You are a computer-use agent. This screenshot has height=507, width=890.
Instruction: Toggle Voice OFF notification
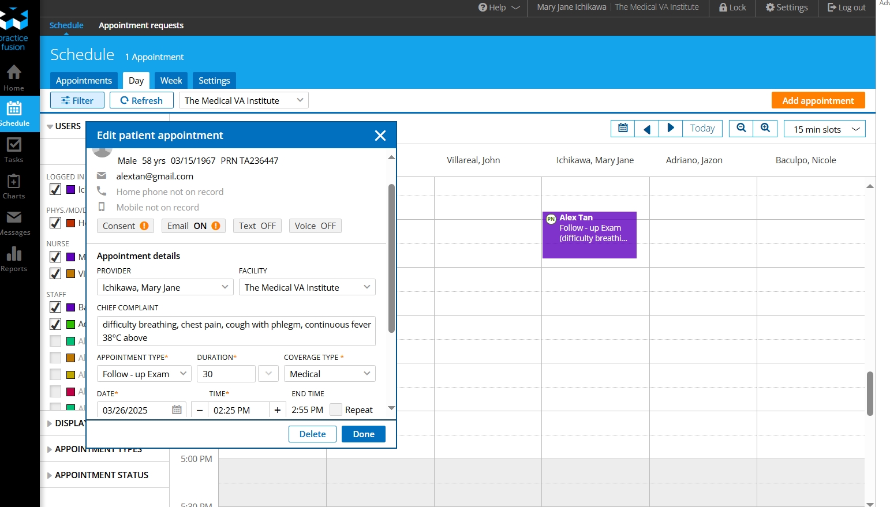315,226
